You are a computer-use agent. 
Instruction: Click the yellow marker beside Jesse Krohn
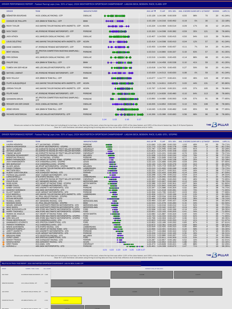pyautogui.click(x=3, y=109)
